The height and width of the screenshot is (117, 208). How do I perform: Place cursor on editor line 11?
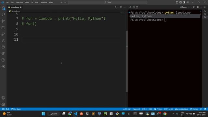[x=71, y=40]
